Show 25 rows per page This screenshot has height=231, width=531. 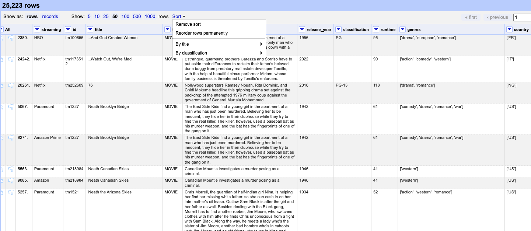tap(106, 17)
